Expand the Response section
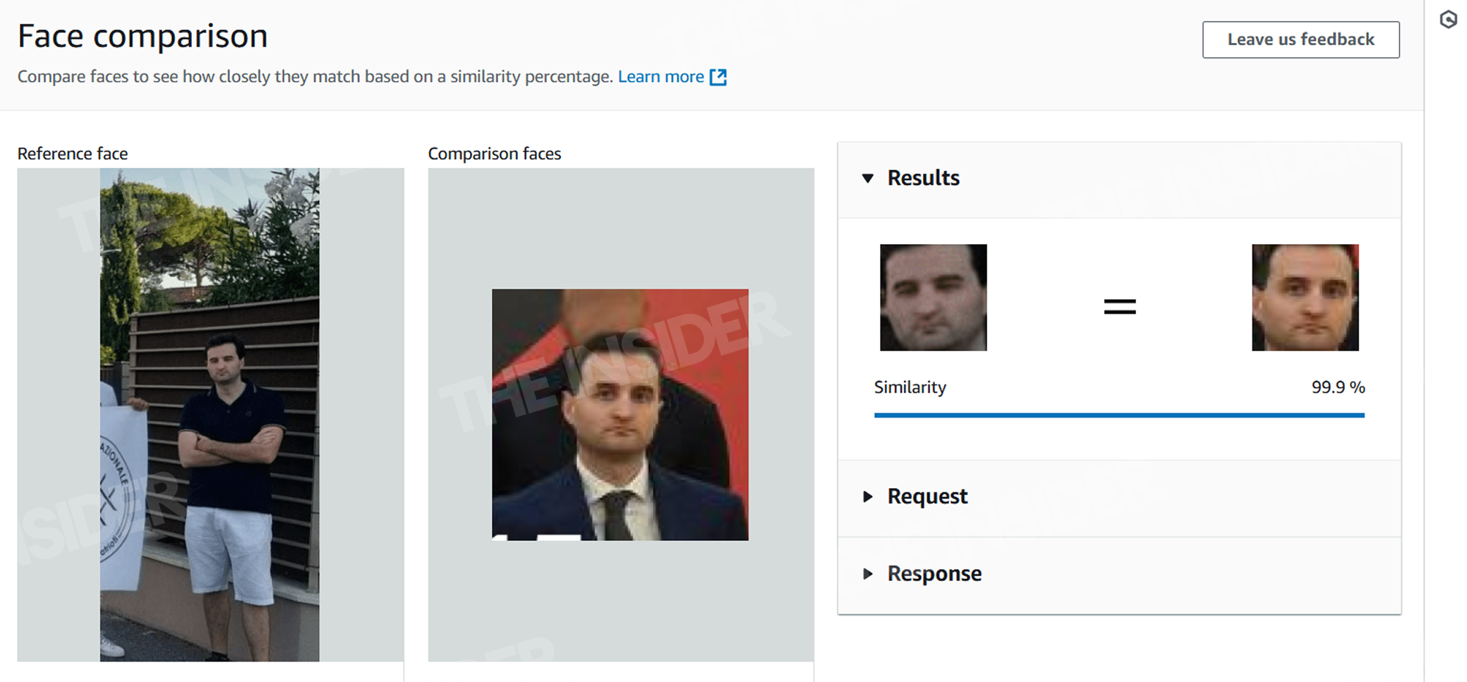The height and width of the screenshot is (682, 1467). pyautogui.click(x=868, y=574)
